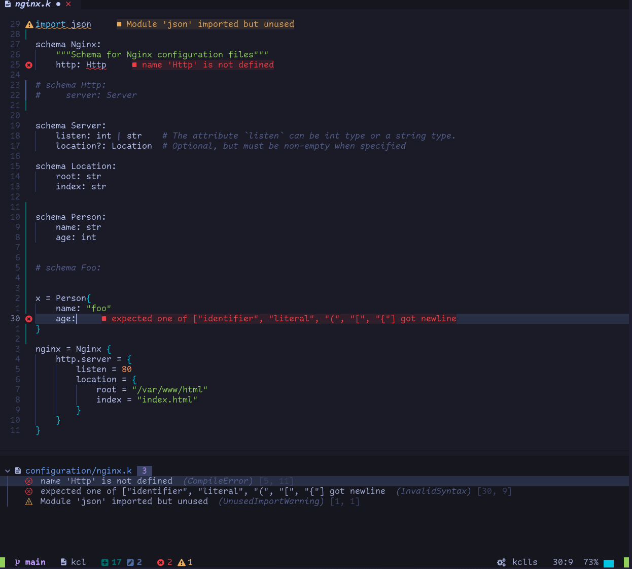The height and width of the screenshot is (569, 632).
Task: Click the Nginx schema docstring line
Action: tap(162, 55)
